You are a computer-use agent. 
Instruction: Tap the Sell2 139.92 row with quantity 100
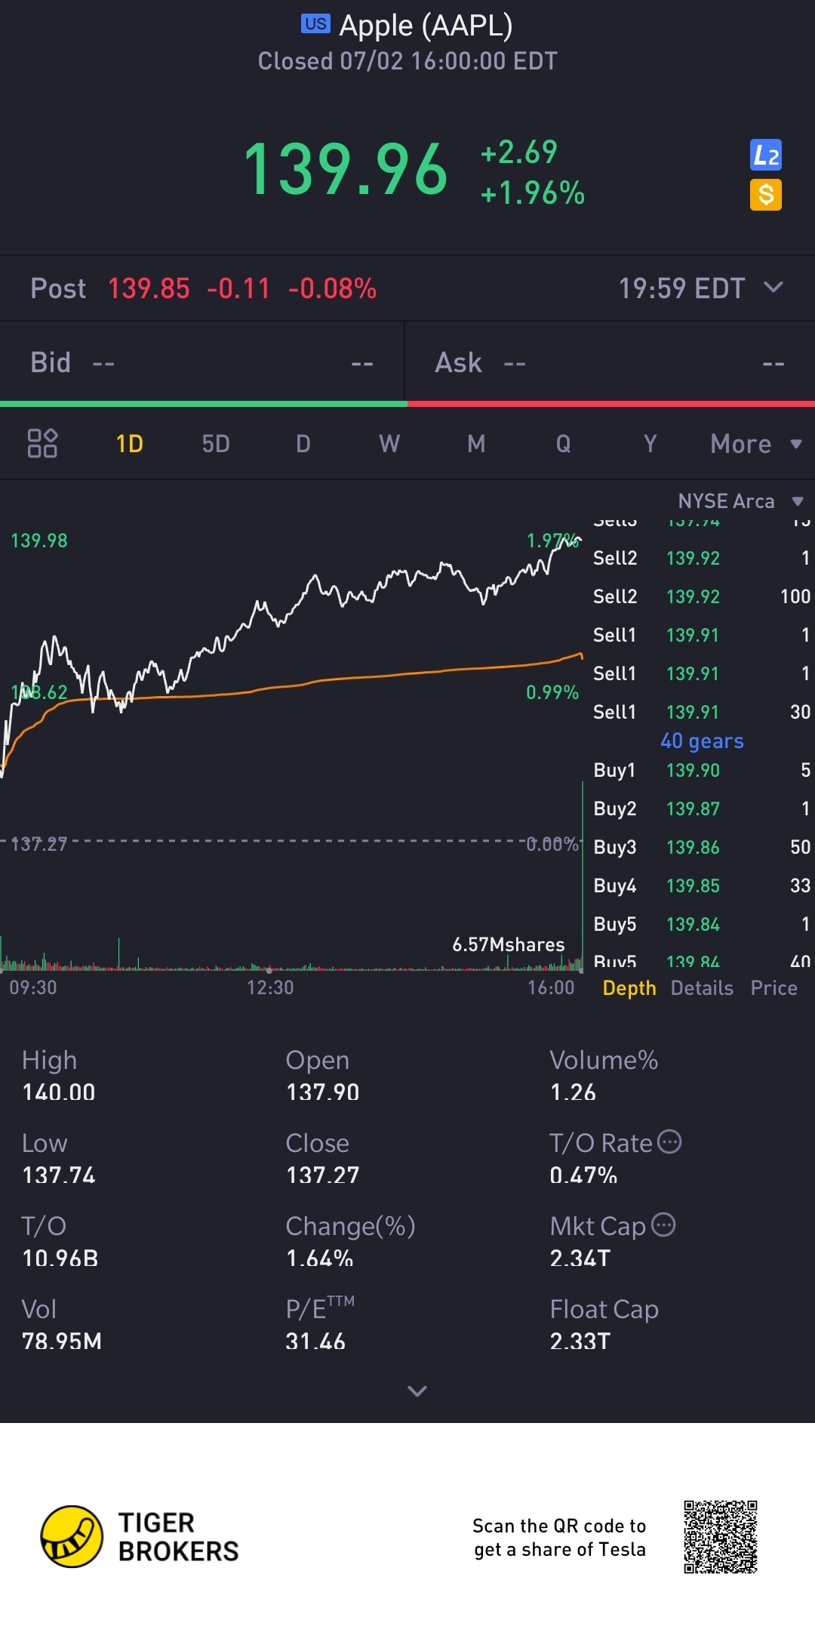(702, 596)
